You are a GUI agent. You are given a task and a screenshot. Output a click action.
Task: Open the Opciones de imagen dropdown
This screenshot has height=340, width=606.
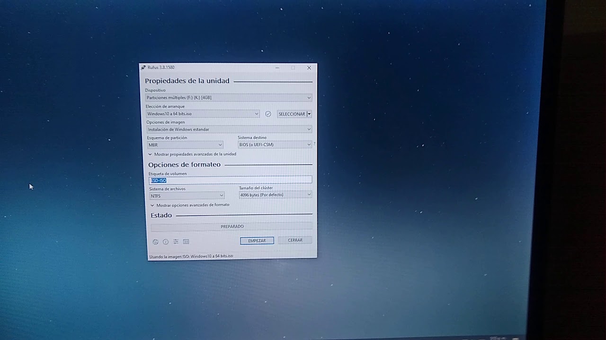click(x=229, y=129)
